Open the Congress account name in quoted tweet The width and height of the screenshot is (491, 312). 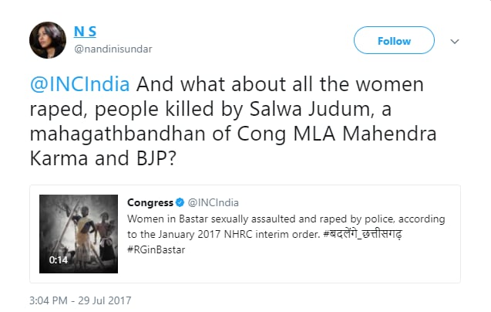coord(150,203)
